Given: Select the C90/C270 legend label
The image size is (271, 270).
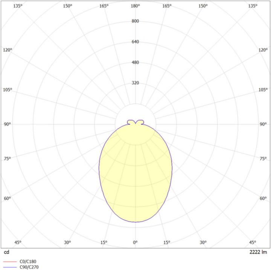Looking at the screenshot, I should click(29, 267).
